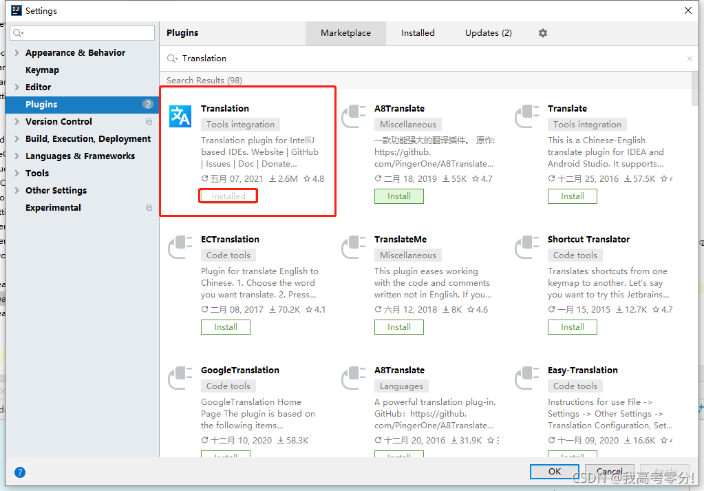Image resolution: width=704 pixels, height=491 pixels.
Task: Open the Shortcut Translator plugin title
Action: click(588, 240)
